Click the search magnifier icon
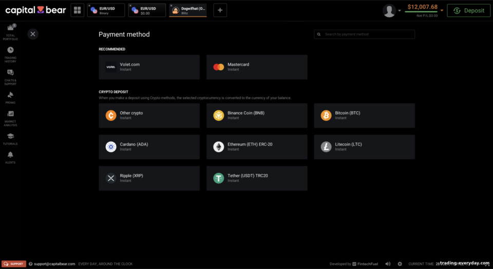The image size is (493, 269). click(x=319, y=34)
